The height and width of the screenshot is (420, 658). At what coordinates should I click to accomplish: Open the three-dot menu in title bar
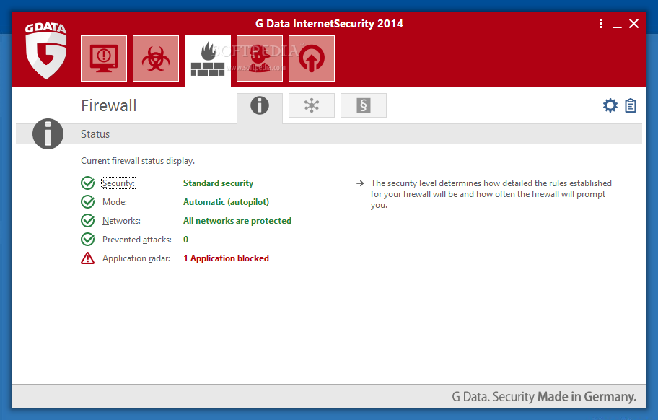600,24
